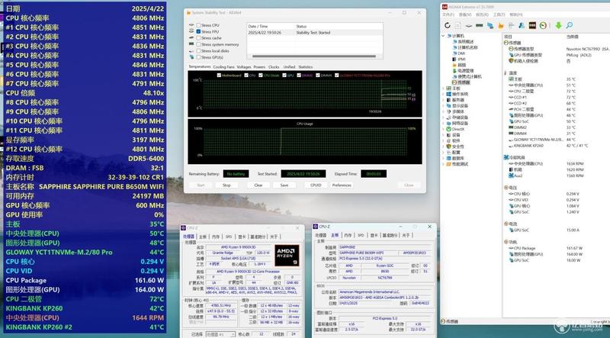Viewport: 610px width, 338px height.
Task: Switch to the Voltages tab
Action: coord(244,67)
